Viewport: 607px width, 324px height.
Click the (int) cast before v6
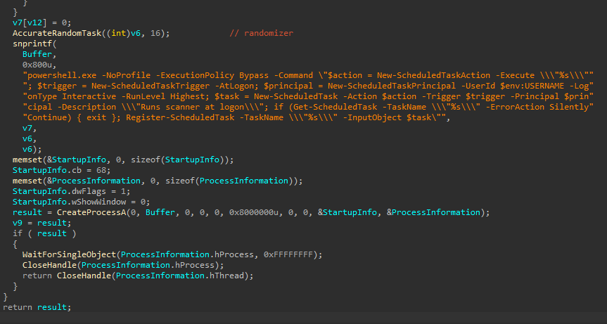pos(118,33)
